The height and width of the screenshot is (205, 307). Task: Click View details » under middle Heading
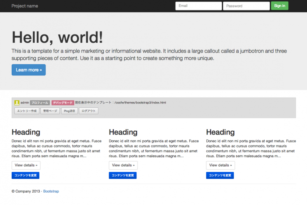pyautogui.click(x=123, y=165)
